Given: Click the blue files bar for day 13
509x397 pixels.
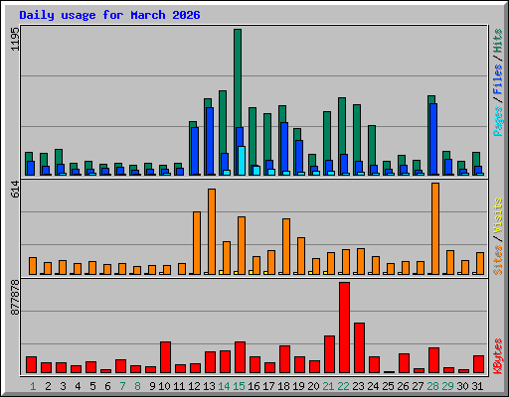Looking at the screenshot, I should click(210, 141).
